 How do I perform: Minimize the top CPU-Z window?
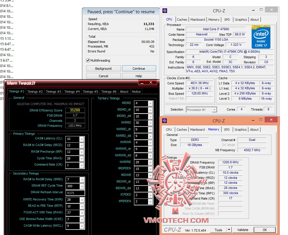pyautogui.click(x=253, y=10)
